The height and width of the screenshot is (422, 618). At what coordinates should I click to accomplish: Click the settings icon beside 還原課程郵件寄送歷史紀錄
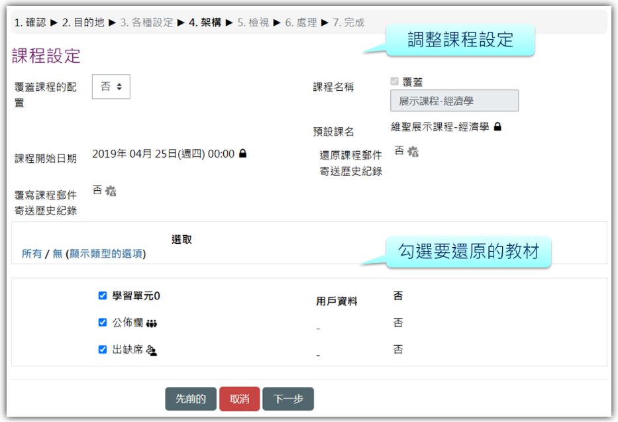(413, 152)
